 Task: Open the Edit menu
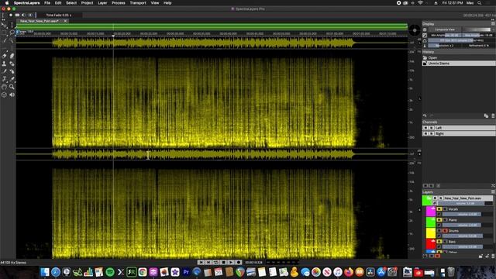click(x=58, y=3)
